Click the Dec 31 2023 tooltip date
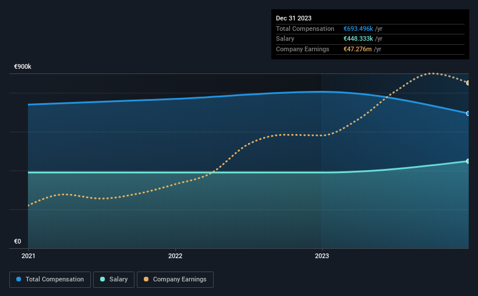The height and width of the screenshot is (296, 478). click(x=293, y=18)
